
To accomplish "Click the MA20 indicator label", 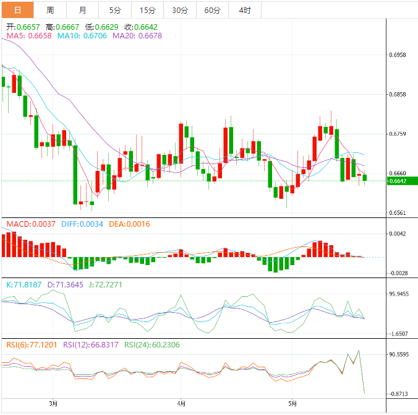I will [137, 36].
